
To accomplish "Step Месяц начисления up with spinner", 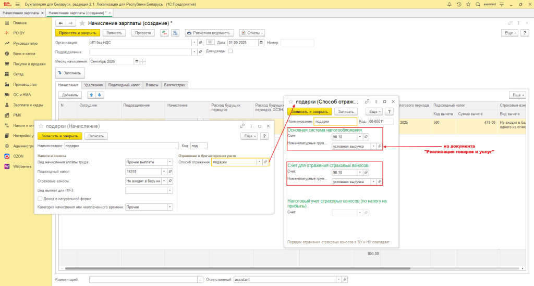I will (143, 60).
